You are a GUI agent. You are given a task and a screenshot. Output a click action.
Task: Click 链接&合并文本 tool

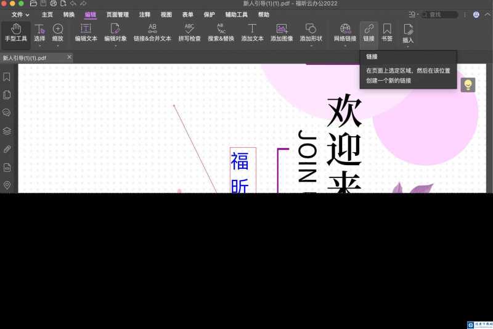152,33
